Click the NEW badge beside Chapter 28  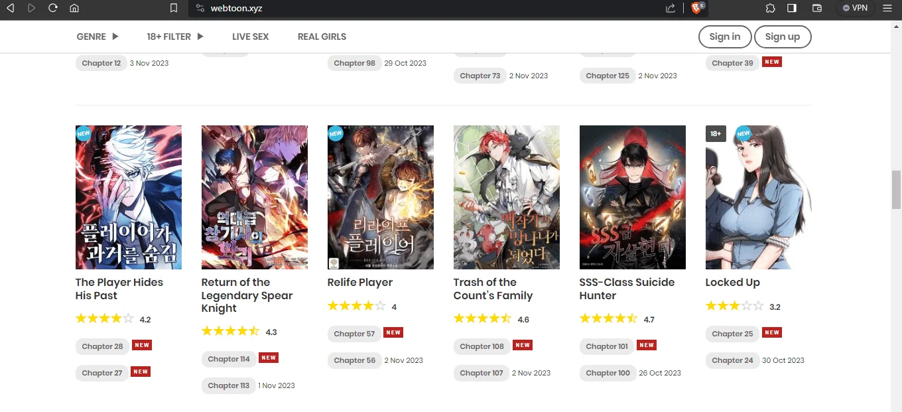coord(142,345)
